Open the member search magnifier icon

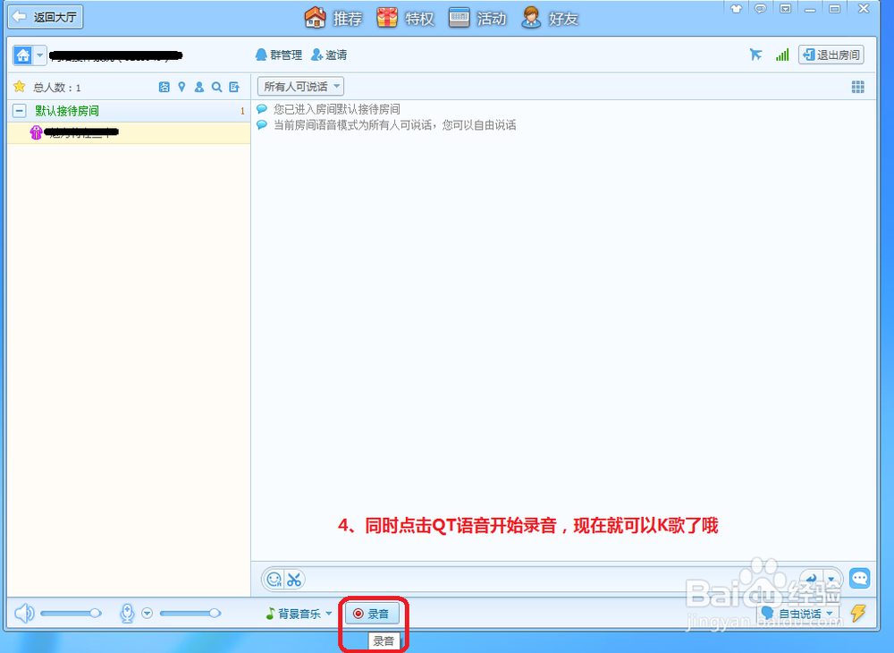(217, 87)
